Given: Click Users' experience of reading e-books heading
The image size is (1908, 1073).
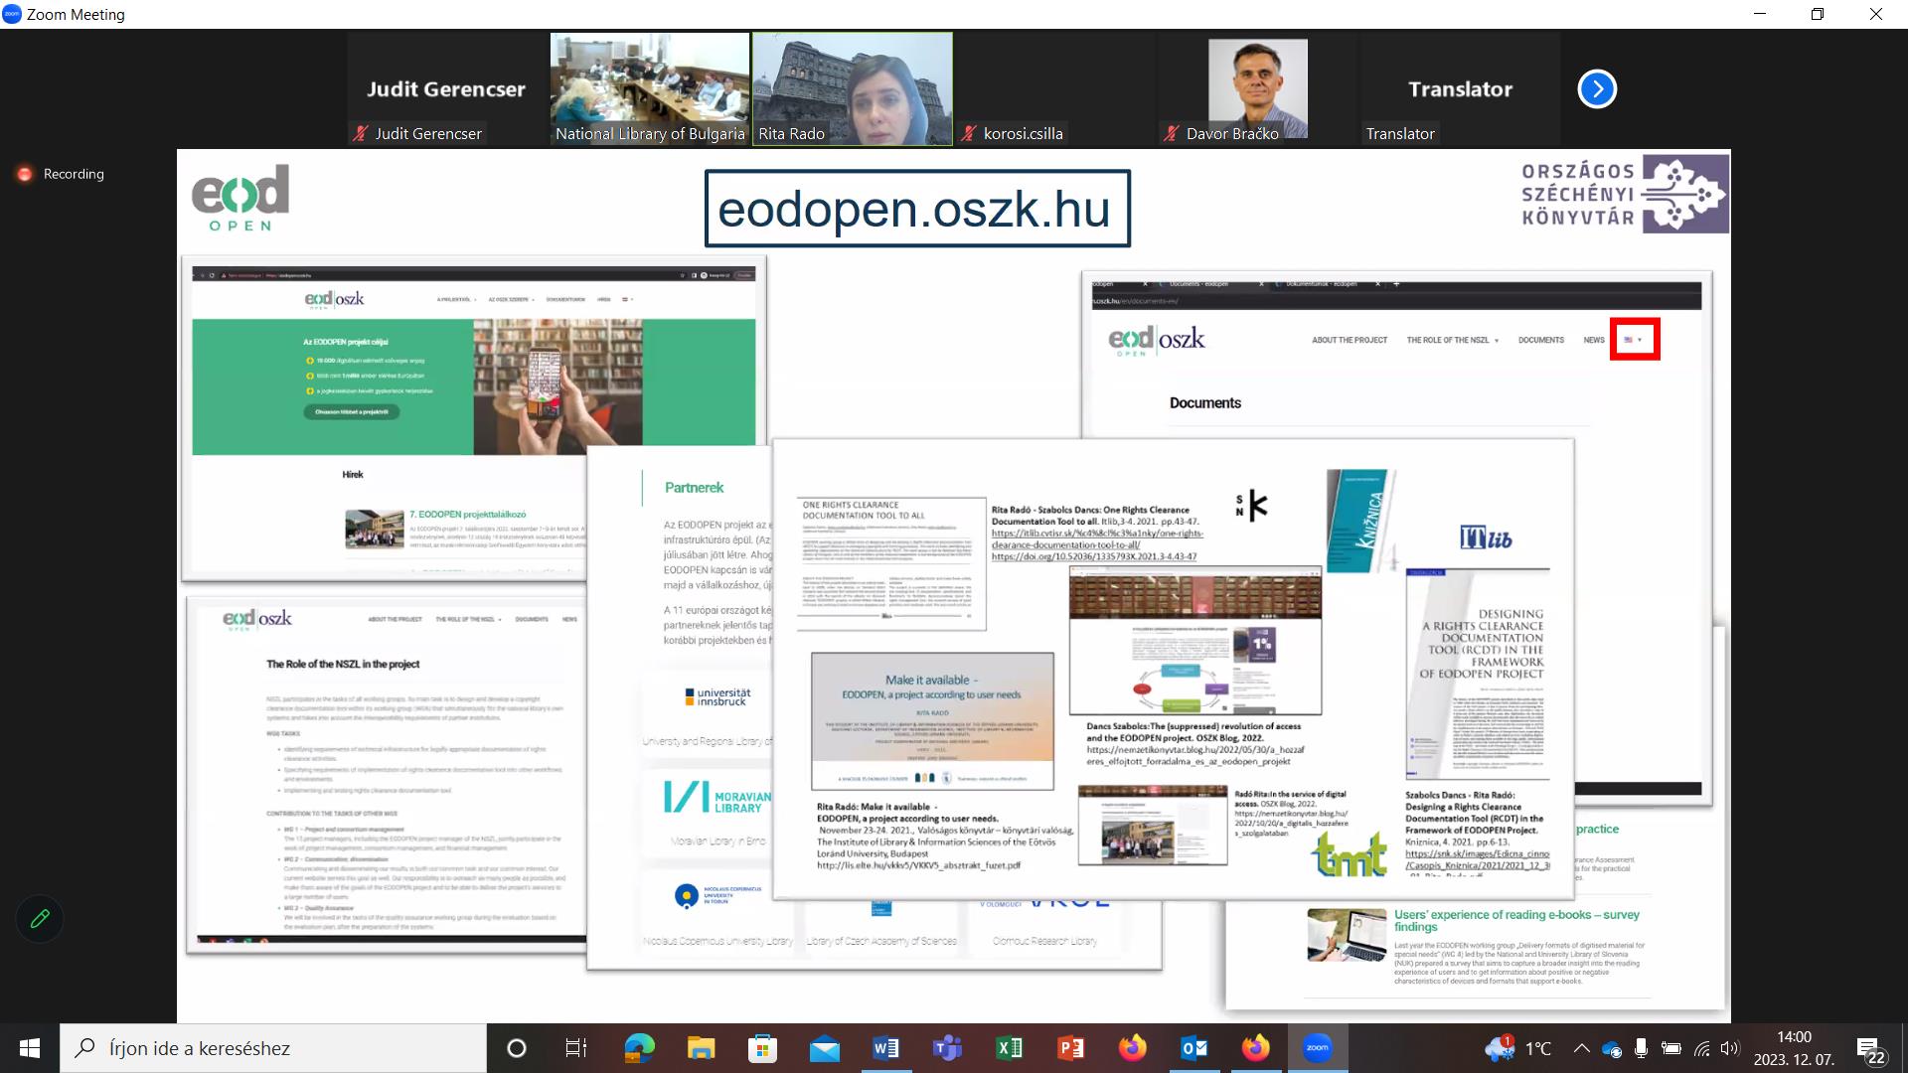Looking at the screenshot, I should [x=1516, y=920].
